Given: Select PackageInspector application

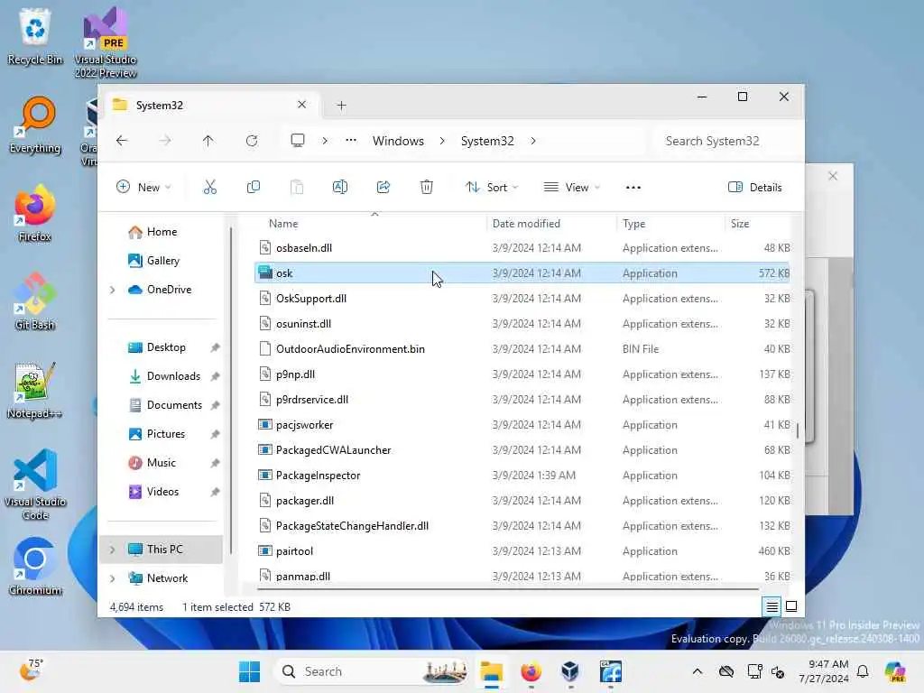Looking at the screenshot, I should tap(522, 476).
